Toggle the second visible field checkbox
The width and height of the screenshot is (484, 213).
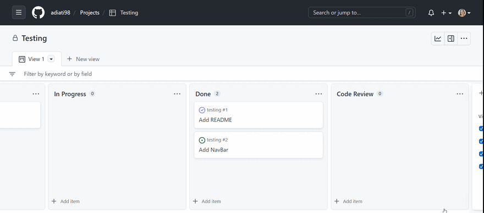481,141
